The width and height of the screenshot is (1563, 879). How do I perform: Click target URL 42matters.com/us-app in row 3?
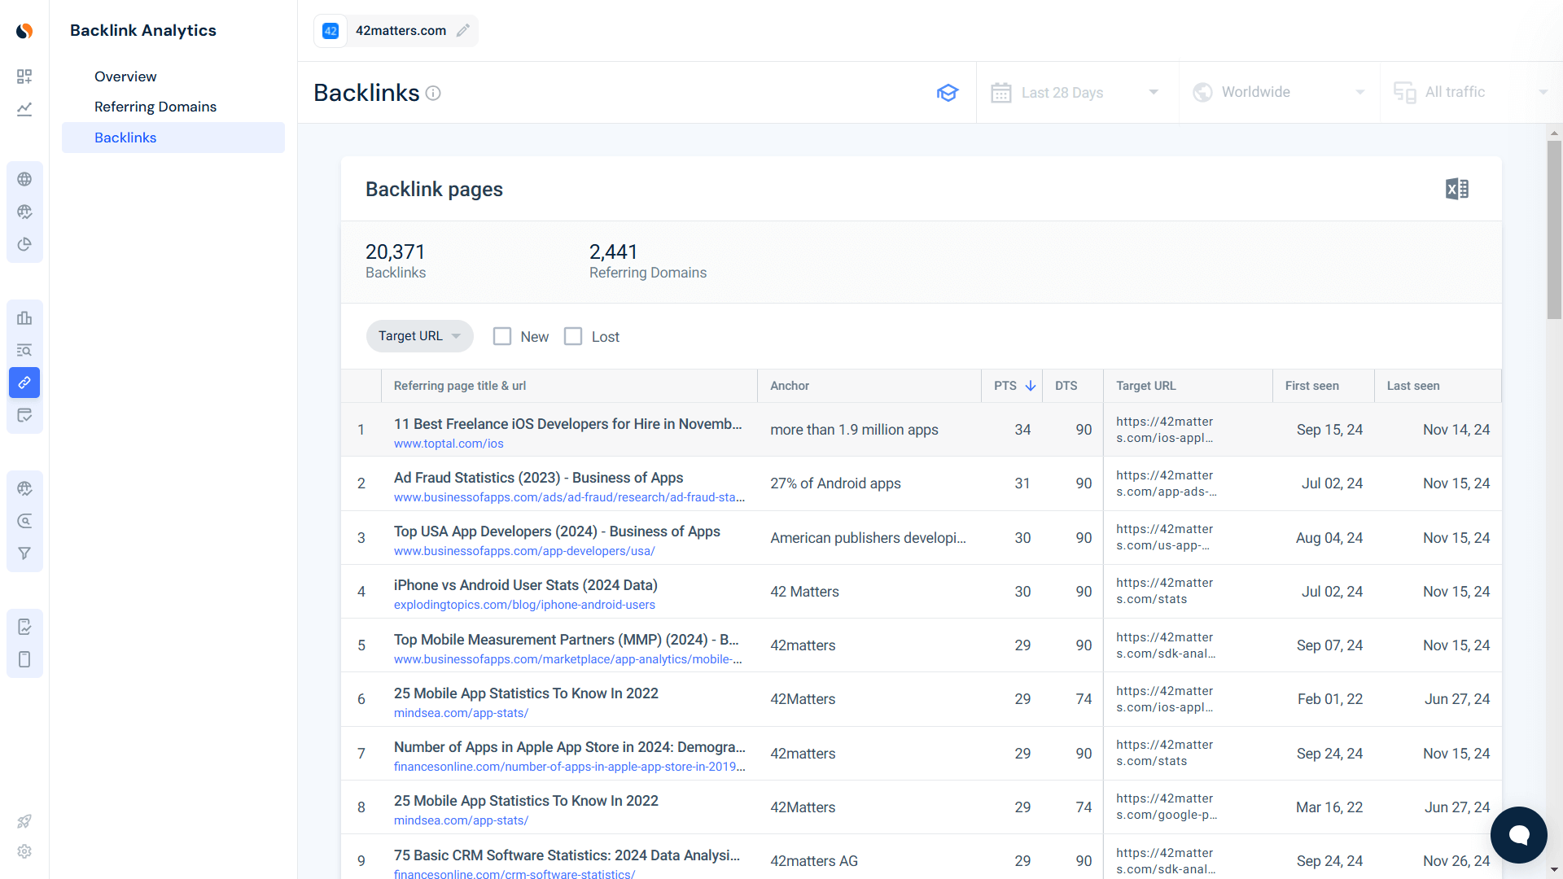(1166, 537)
